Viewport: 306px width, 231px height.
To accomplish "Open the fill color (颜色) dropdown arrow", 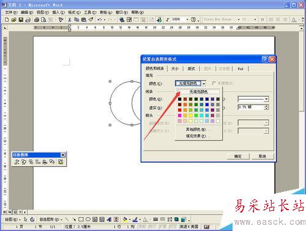I will pyautogui.click(x=204, y=84).
